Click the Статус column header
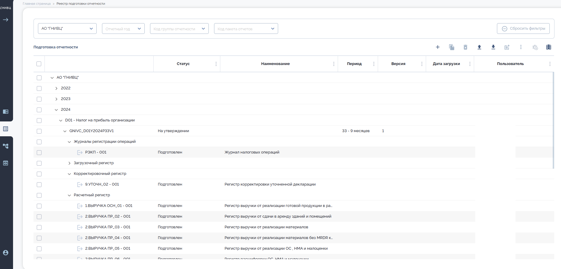The height and width of the screenshot is (269, 561). pyautogui.click(x=183, y=64)
